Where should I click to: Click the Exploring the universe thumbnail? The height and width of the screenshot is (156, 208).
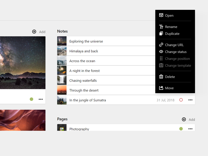(62, 41)
